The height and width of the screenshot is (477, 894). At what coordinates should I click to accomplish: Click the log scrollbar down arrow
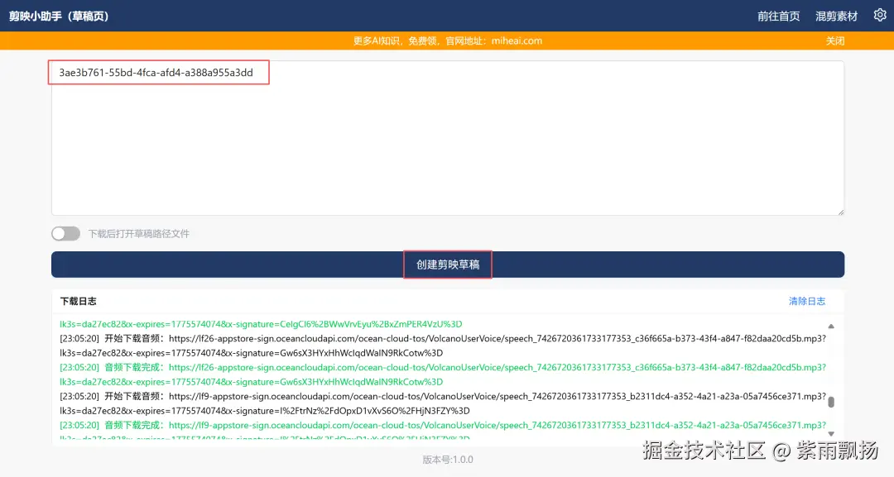click(831, 434)
